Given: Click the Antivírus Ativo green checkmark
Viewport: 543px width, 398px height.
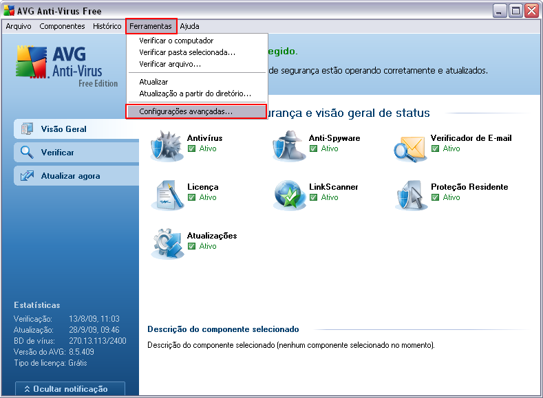Looking at the screenshot, I should pos(191,148).
